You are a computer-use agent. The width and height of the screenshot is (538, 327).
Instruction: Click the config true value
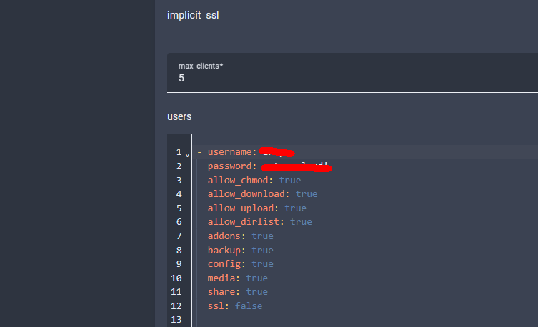(x=262, y=264)
